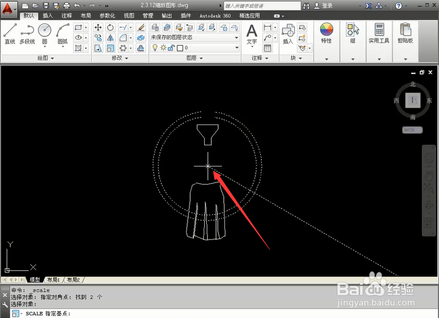Select the Ellipse drawing tool
This screenshot has width=439, height=318.
[78, 37]
